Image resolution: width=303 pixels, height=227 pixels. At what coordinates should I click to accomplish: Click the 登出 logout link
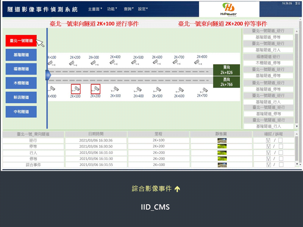tap(297, 3)
